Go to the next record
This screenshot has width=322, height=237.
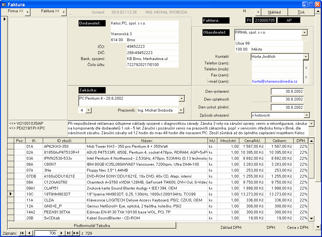click(x=61, y=233)
